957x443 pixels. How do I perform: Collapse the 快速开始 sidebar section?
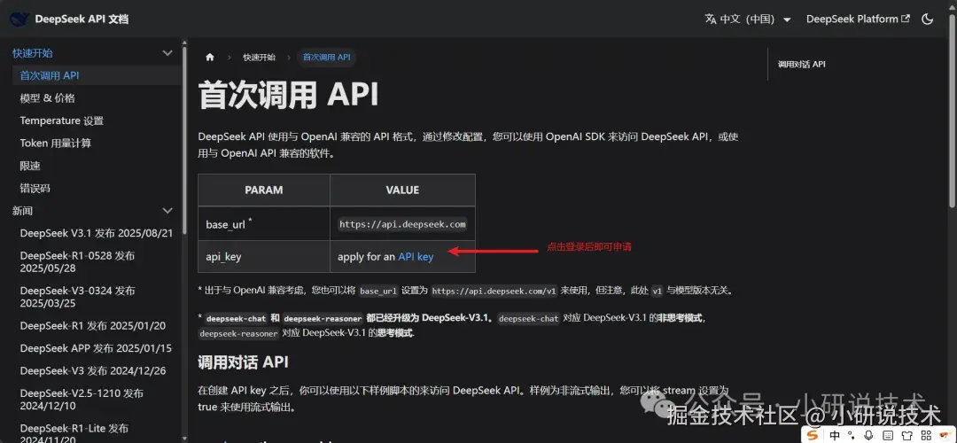tap(167, 53)
